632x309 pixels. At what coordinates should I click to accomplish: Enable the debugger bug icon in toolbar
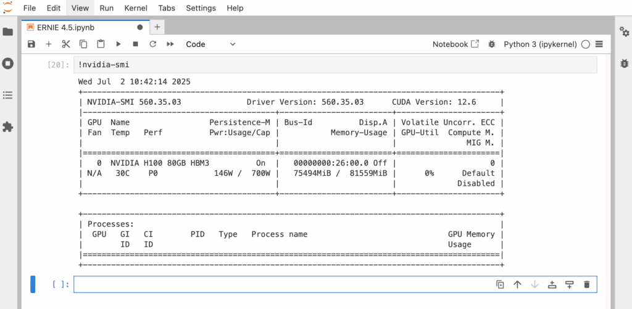tap(491, 44)
